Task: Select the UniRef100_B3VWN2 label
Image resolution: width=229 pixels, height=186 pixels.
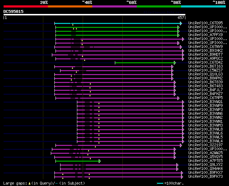Action: point(205,118)
